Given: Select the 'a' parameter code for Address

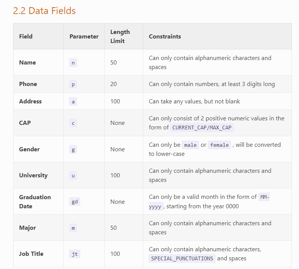Looking at the screenshot, I should (73, 101).
